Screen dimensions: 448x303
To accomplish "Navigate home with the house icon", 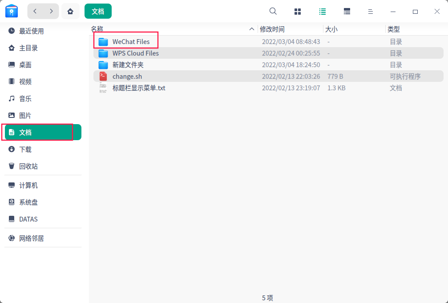I will click(70, 11).
